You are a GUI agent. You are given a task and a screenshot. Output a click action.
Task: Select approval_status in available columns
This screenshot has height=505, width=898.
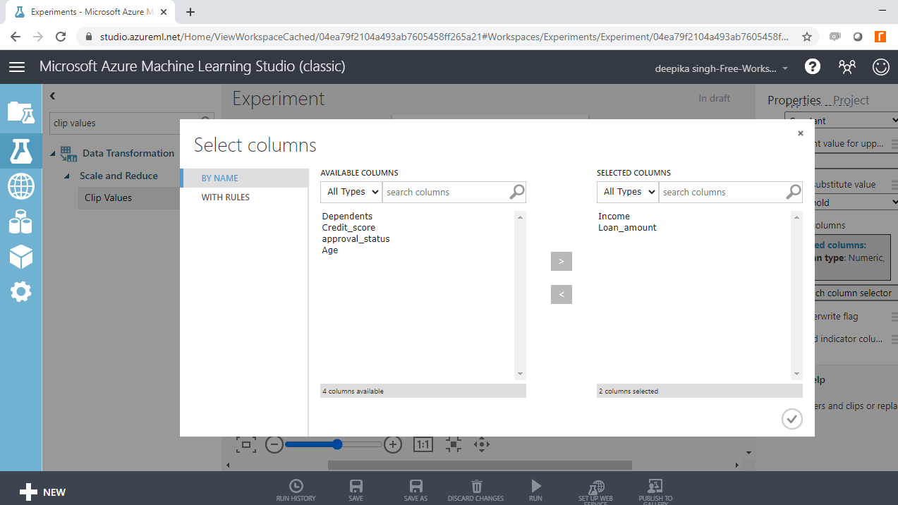[356, 239]
